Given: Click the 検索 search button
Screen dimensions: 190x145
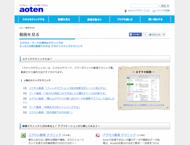Looking at the screenshot, I should (165, 6).
